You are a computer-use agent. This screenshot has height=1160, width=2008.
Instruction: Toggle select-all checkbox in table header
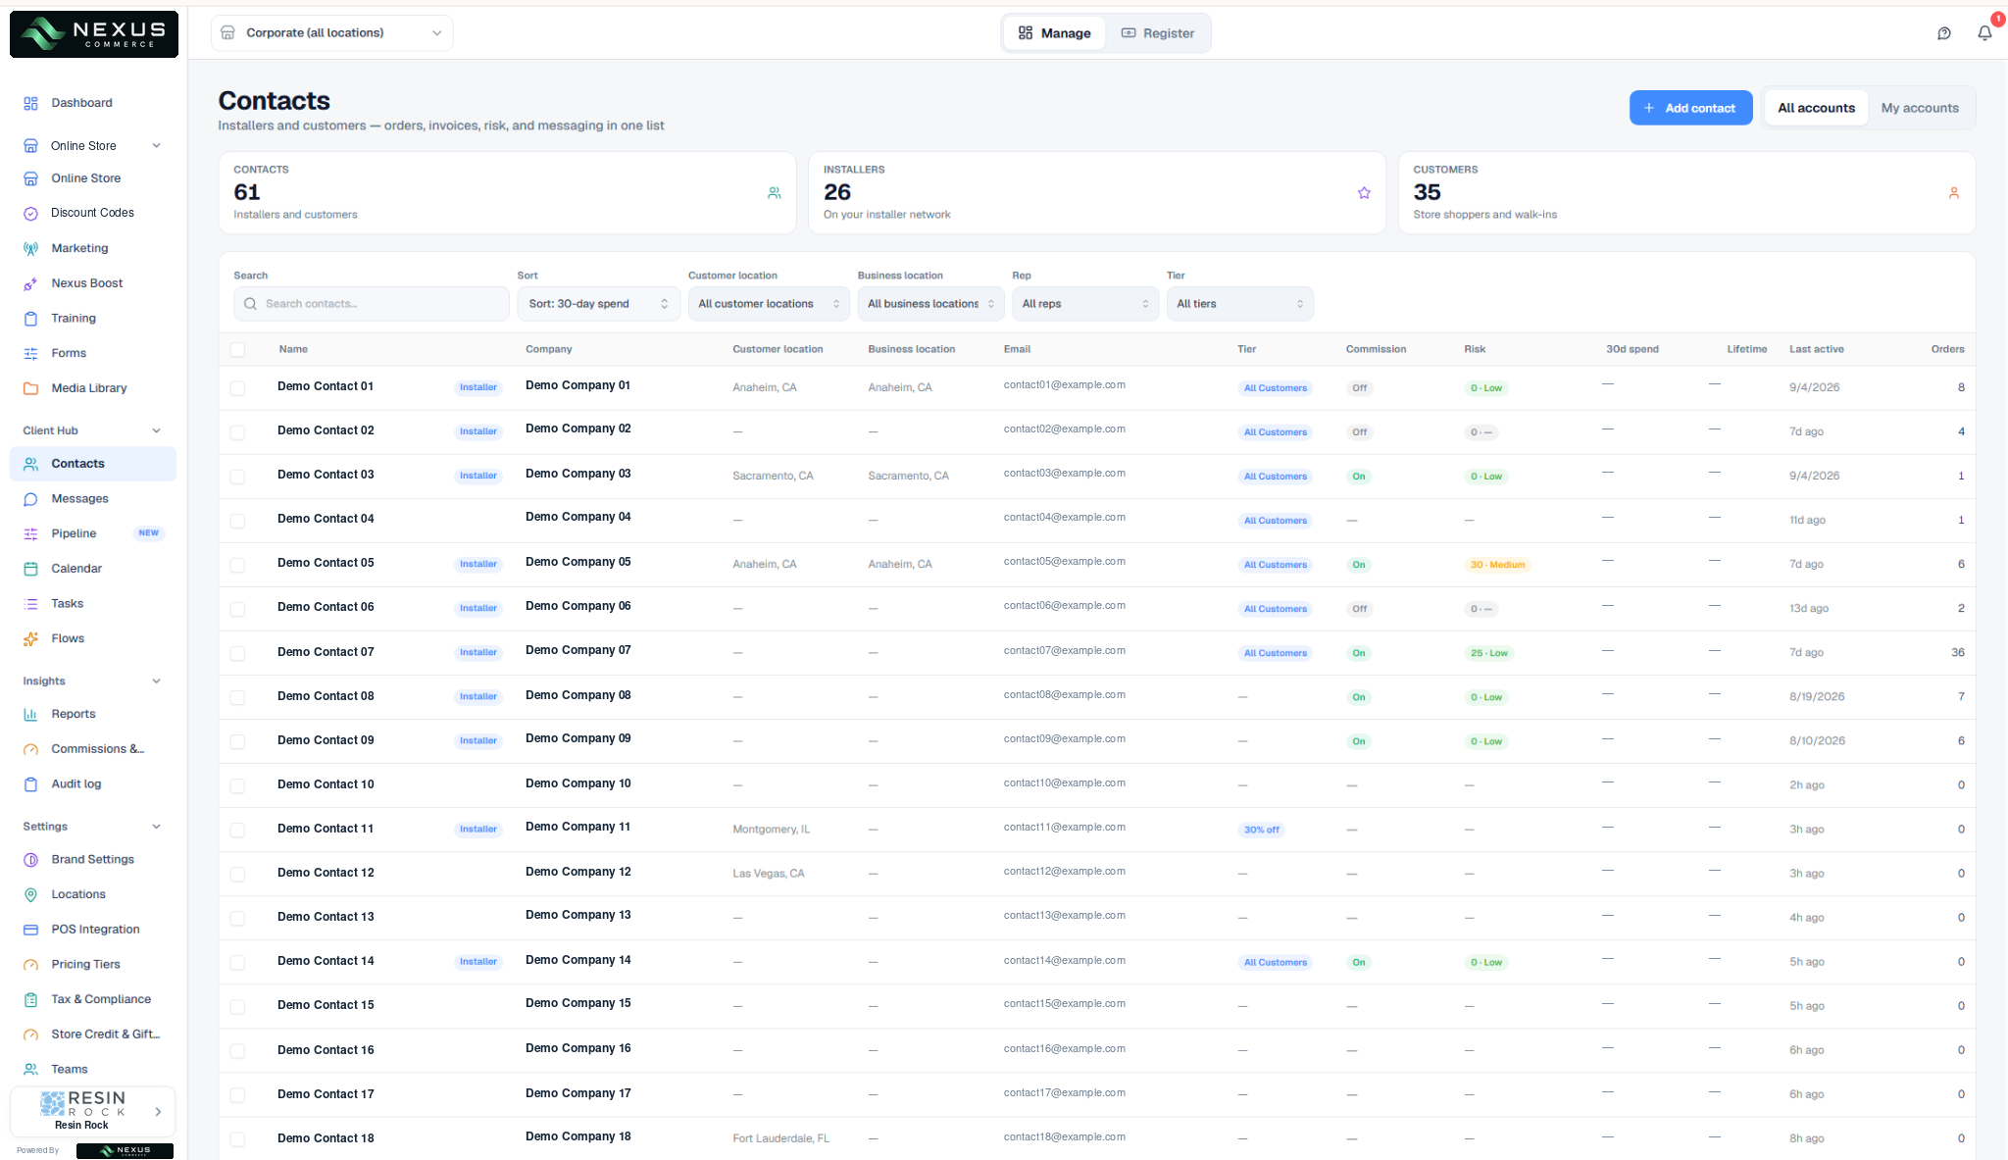(x=237, y=350)
